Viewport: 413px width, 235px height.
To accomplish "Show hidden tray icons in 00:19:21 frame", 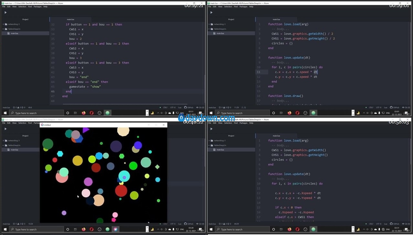I will pyautogui.click(x=158, y=113).
